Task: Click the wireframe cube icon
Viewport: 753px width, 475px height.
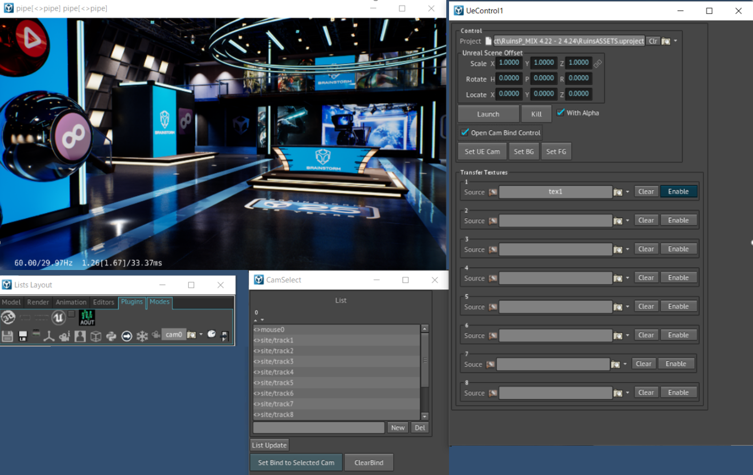Action: (x=95, y=336)
